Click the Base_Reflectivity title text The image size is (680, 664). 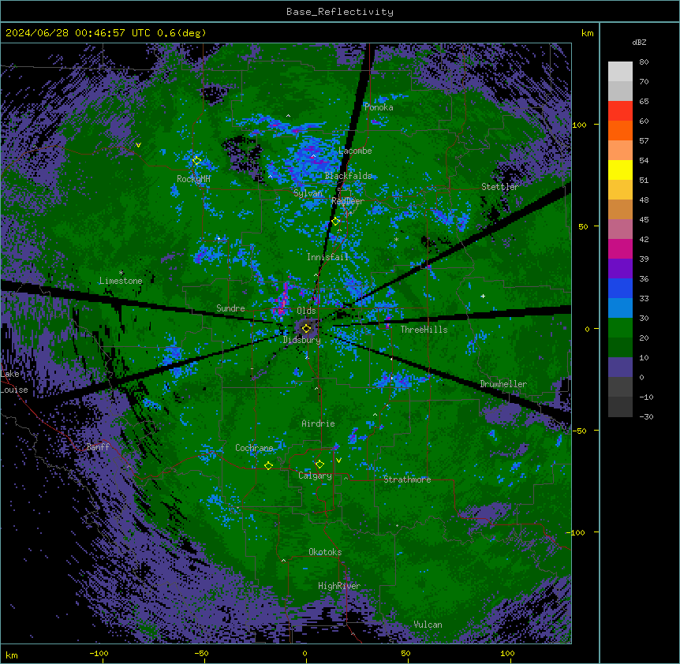340,12
